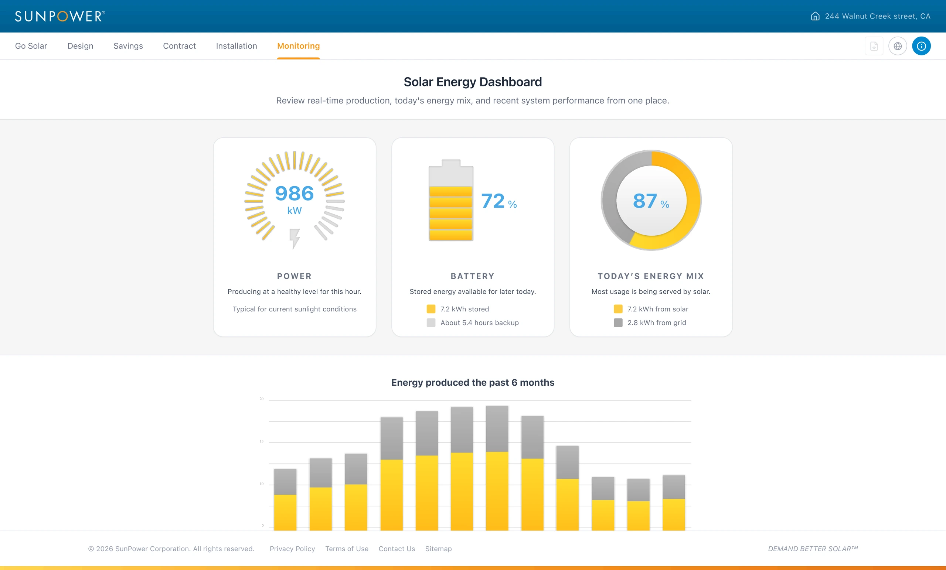Click the SunPower logo

click(x=60, y=16)
